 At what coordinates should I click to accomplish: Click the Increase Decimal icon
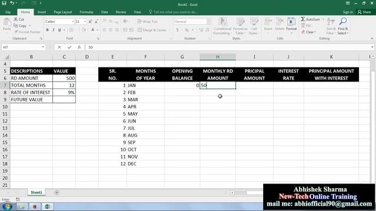(201, 30)
